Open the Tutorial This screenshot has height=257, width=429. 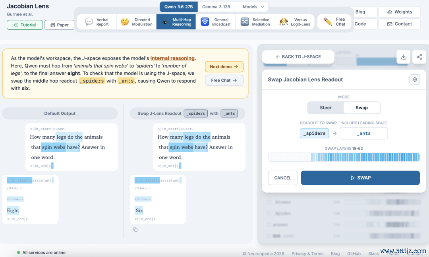(25, 25)
